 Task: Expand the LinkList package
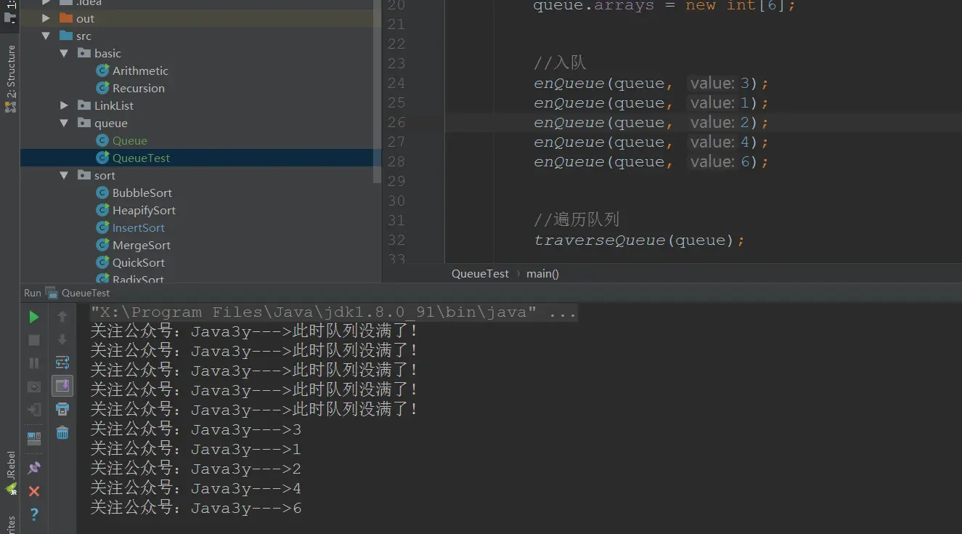pyautogui.click(x=64, y=105)
